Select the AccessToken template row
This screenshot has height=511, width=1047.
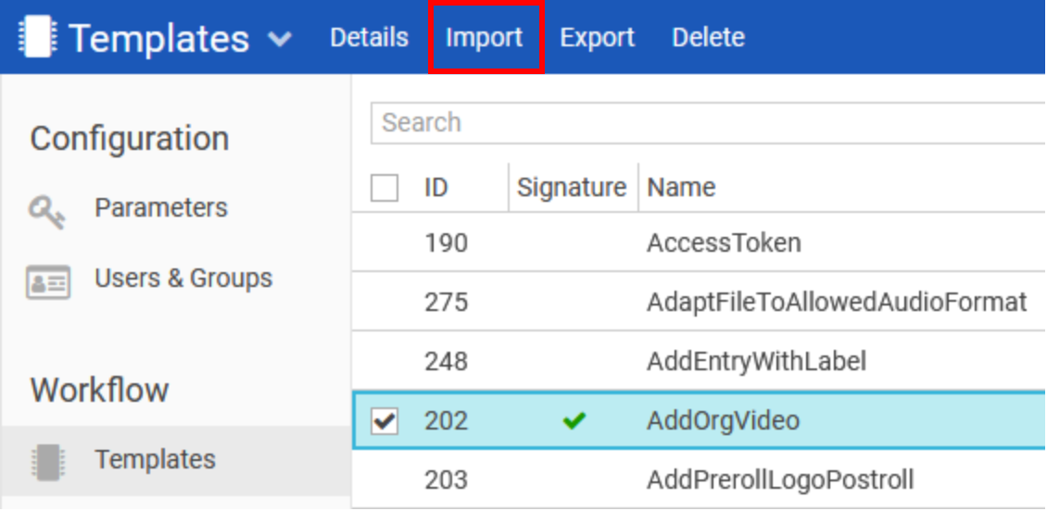click(x=724, y=243)
